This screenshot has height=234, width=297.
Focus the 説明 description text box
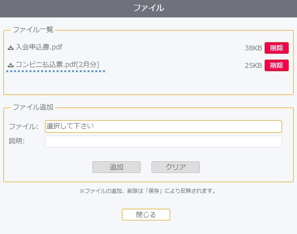pyautogui.click(x=163, y=141)
